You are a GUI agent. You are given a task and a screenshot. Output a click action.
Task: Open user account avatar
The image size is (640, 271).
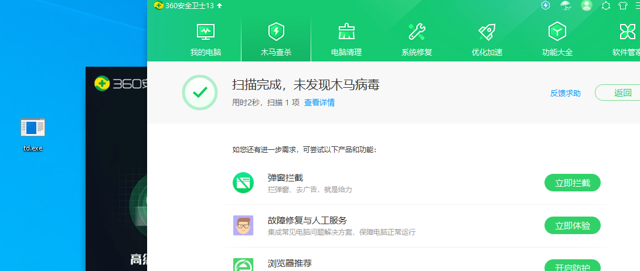586,6
